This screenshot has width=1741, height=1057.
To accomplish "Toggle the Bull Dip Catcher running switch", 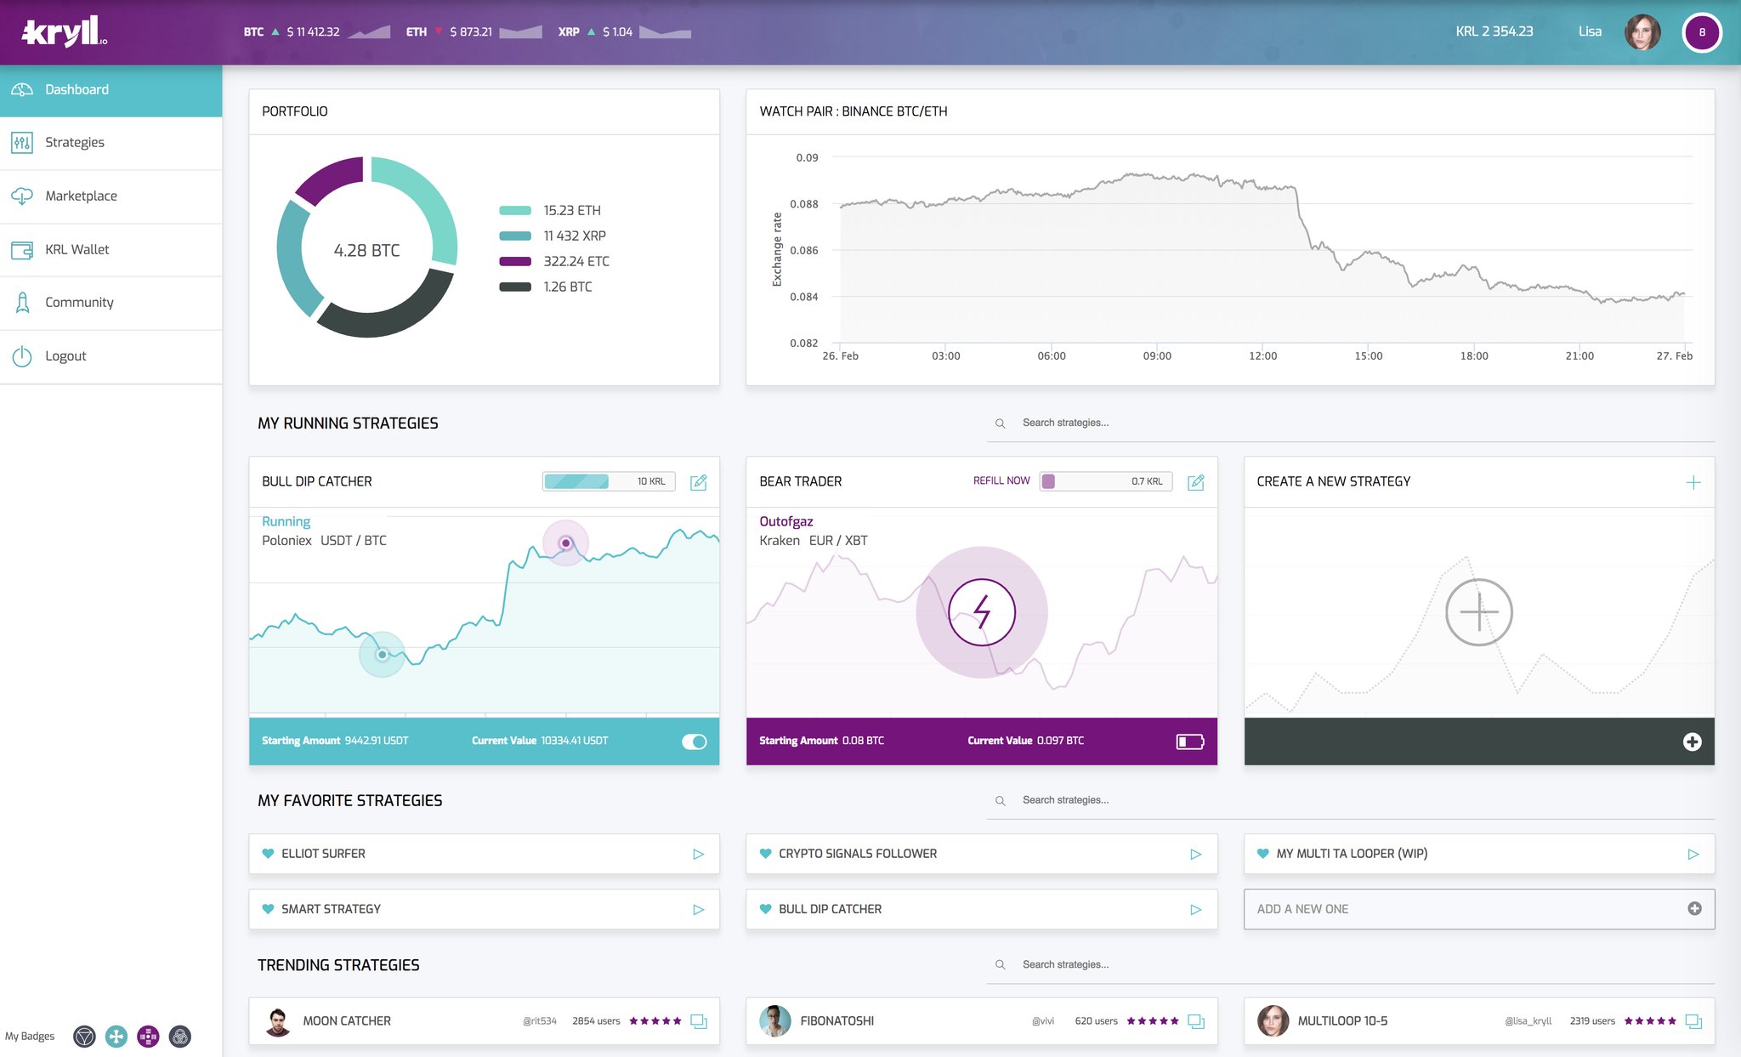I will point(695,742).
